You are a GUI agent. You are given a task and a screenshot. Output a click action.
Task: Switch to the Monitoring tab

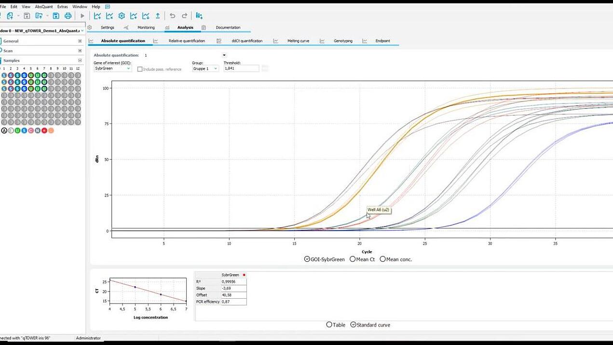[146, 27]
